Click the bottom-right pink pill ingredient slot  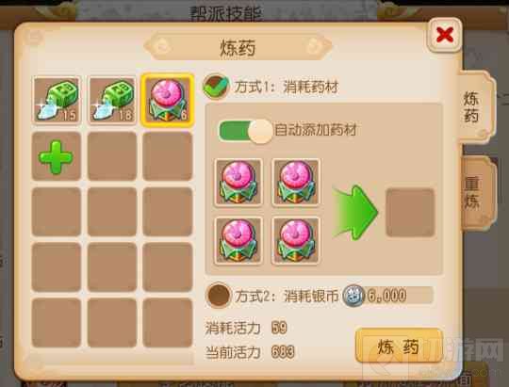[x=296, y=240]
